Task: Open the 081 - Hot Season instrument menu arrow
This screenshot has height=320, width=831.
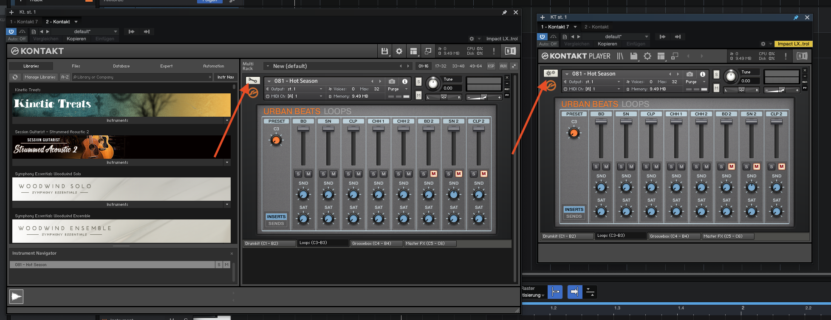Action: tap(269, 81)
